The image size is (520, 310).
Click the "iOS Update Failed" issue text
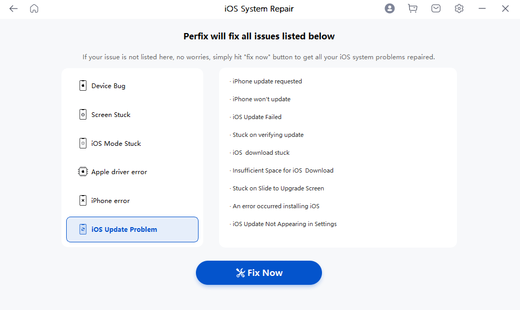257,117
